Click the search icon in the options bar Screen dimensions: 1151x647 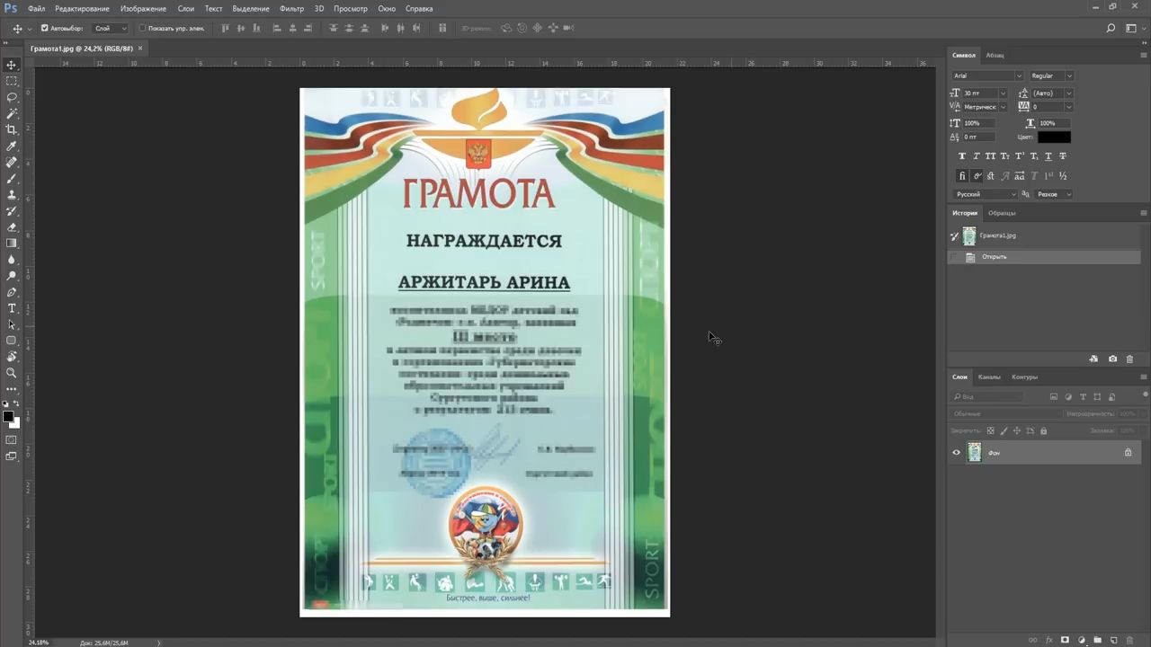point(1111,29)
